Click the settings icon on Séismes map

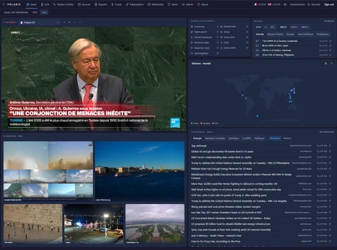coord(326,64)
